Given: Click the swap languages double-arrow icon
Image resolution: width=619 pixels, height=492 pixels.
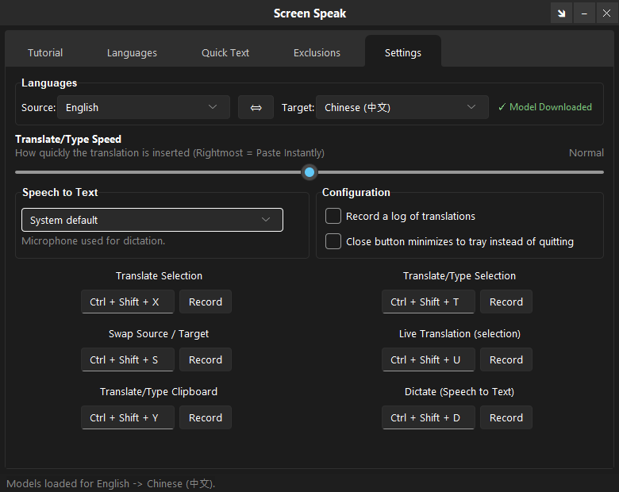Looking at the screenshot, I should (x=256, y=107).
